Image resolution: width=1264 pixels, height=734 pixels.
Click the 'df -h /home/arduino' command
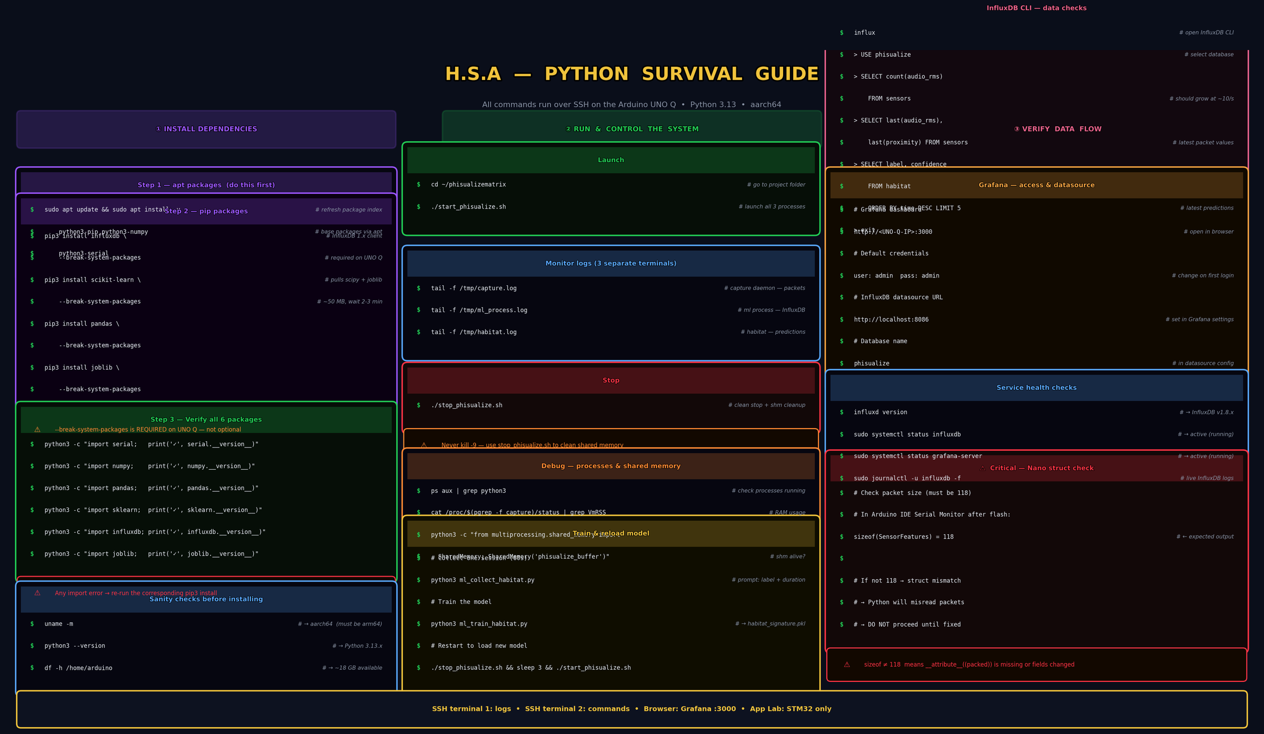[78, 668]
